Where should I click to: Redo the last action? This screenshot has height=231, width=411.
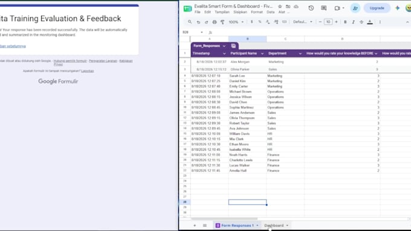pyautogui.click(x=206, y=22)
